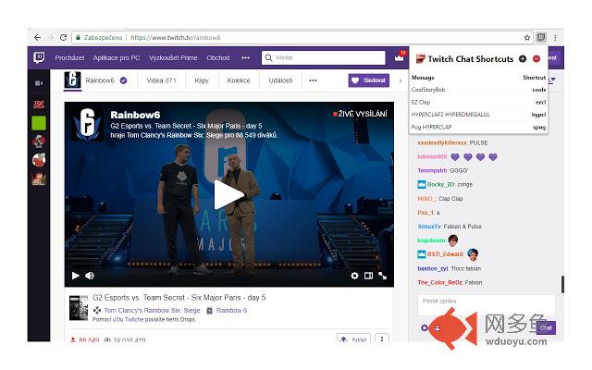Click the Procházet navigation item
The height and width of the screenshot is (370, 592).
[69, 57]
